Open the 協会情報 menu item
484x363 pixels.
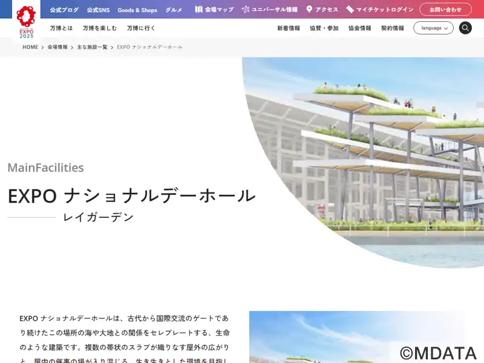point(359,28)
